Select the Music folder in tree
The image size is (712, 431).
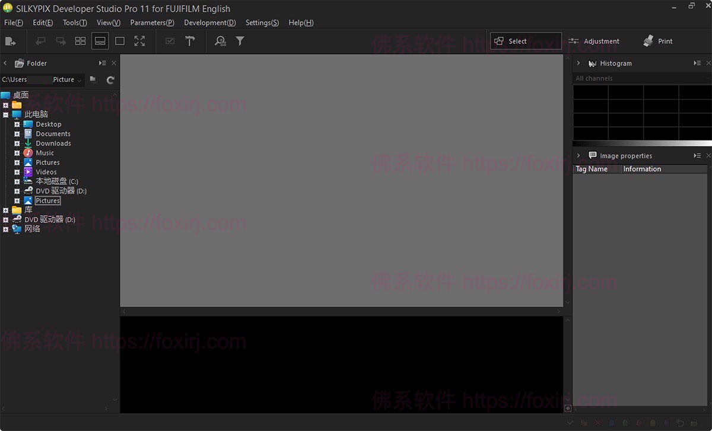point(44,153)
